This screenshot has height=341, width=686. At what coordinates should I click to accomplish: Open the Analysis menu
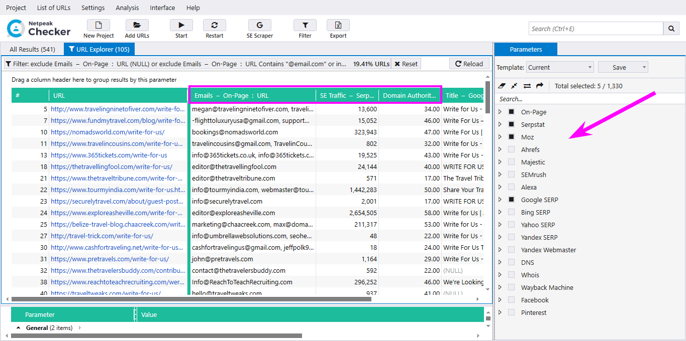[x=127, y=8]
